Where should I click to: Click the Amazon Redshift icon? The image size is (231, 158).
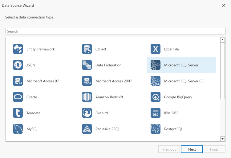[87, 97]
